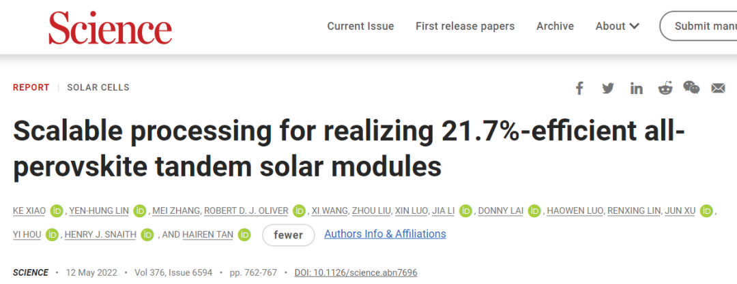Share on Reddit icon
Viewport: 737px width, 284px height.
[665, 88]
